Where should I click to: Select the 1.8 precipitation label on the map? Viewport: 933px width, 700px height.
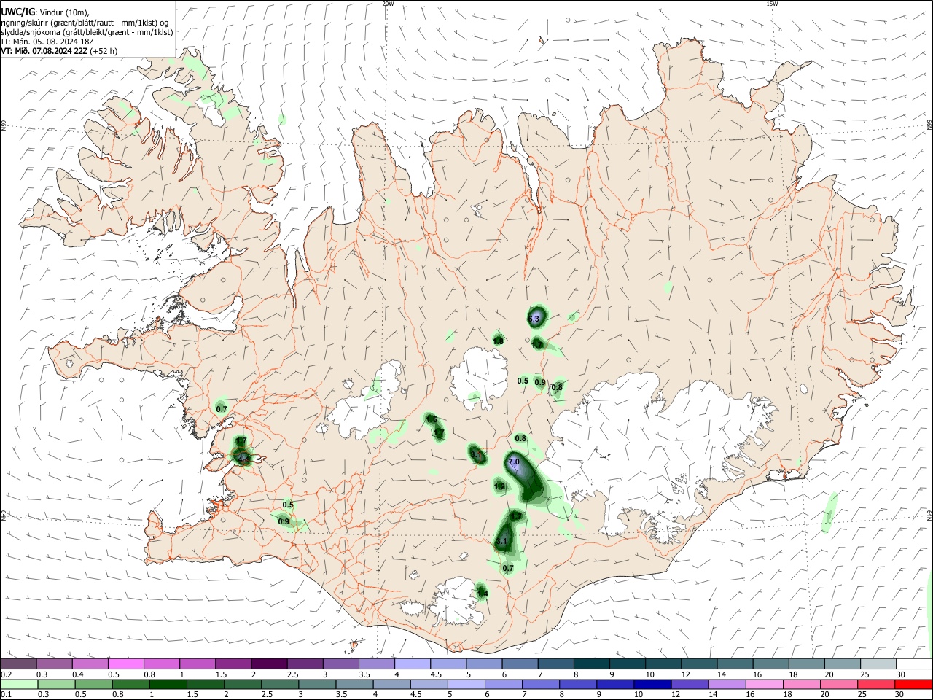click(499, 341)
